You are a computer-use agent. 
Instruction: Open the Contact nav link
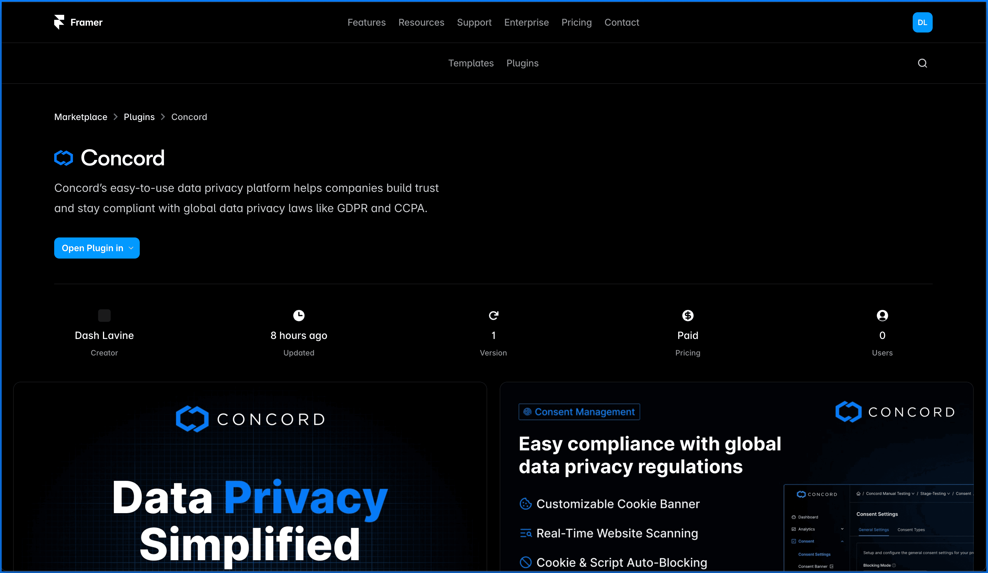click(621, 22)
